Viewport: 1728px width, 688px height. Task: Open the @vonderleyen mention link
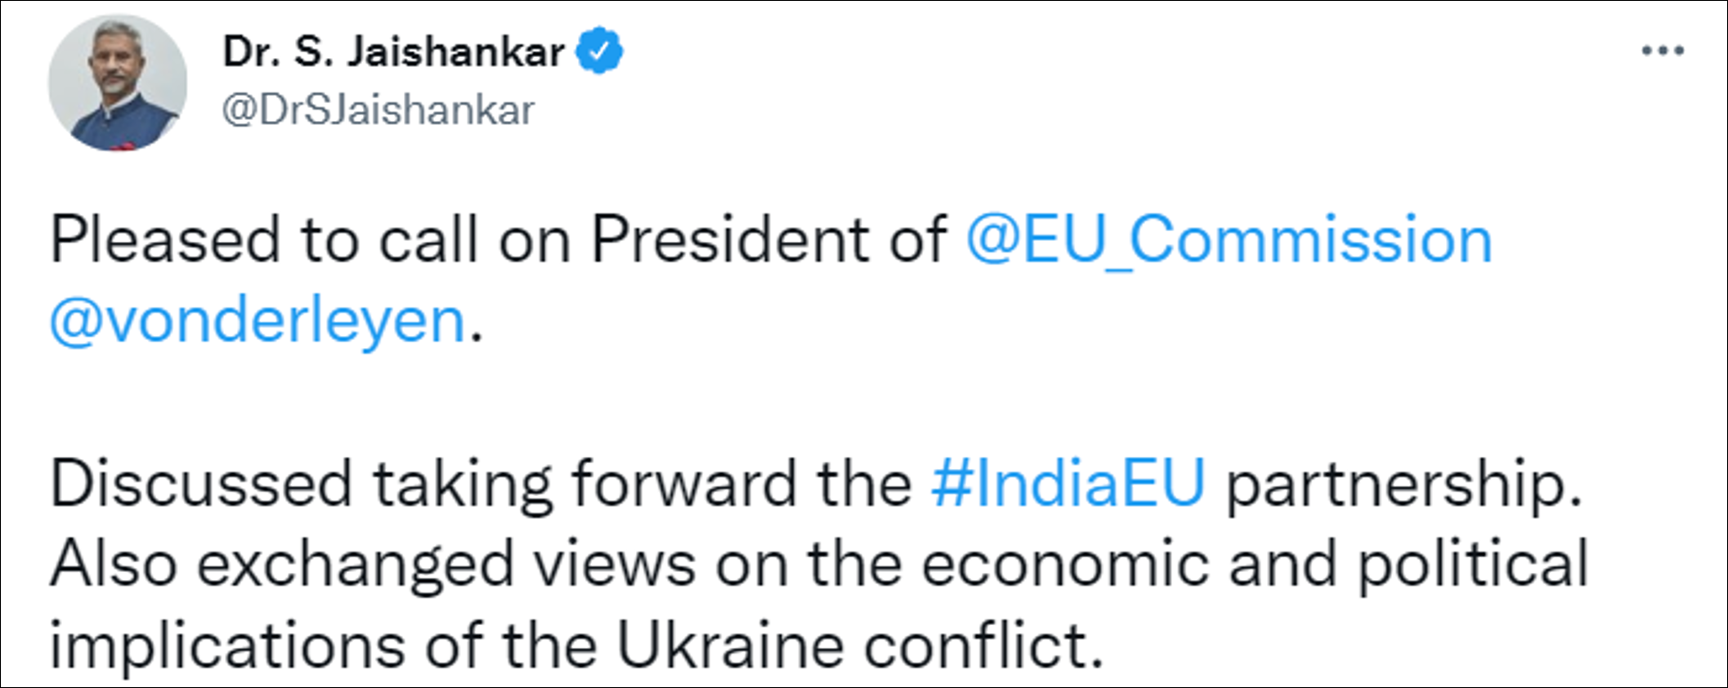[257, 320]
